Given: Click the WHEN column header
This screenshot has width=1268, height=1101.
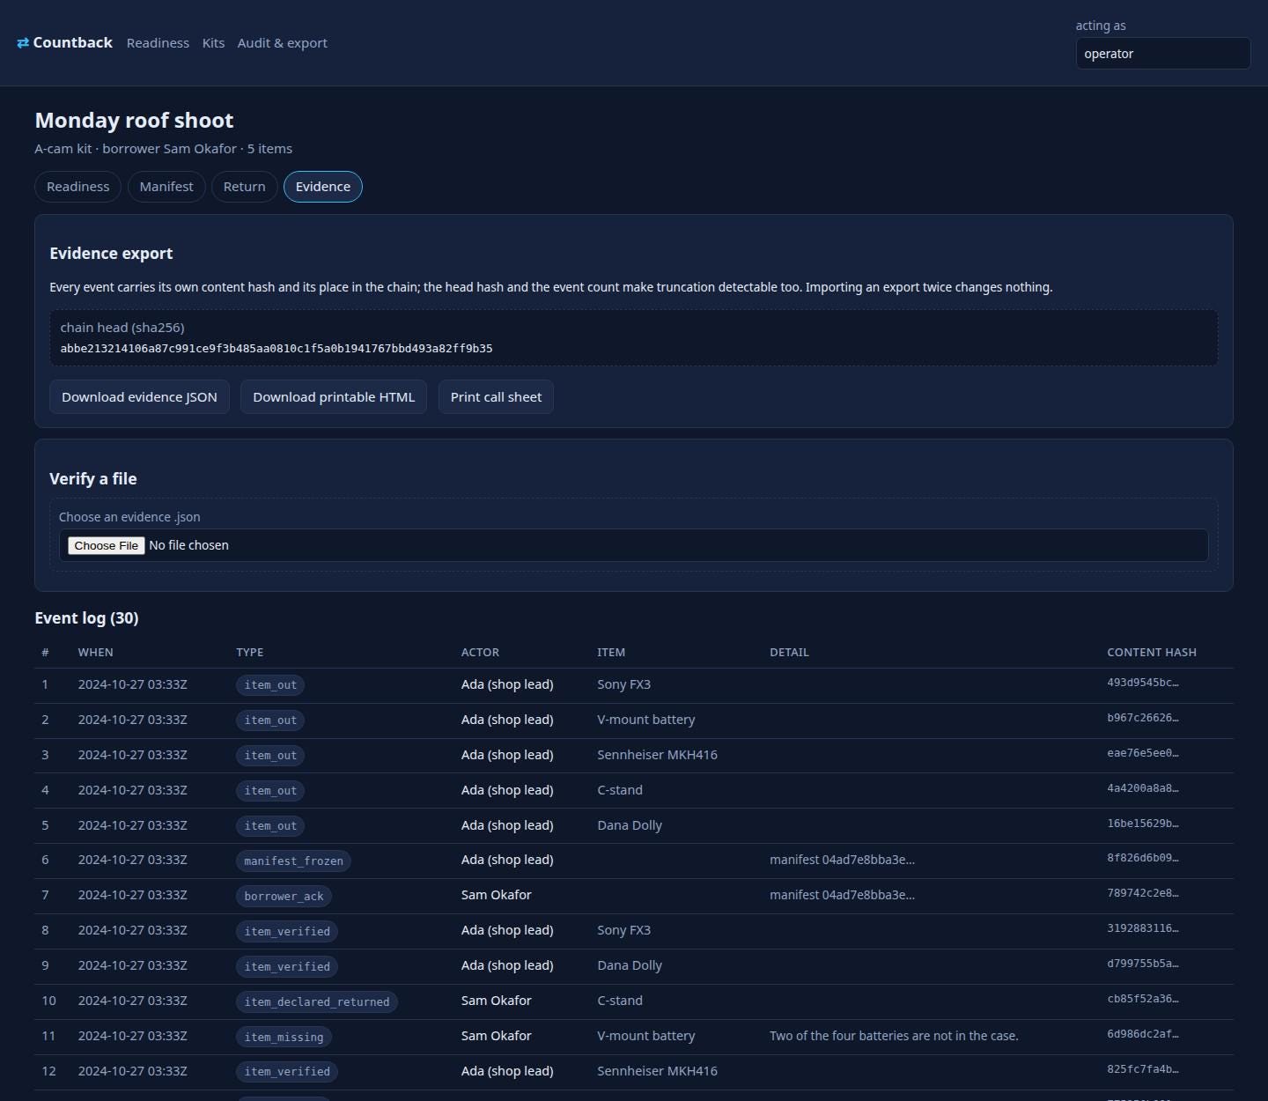Looking at the screenshot, I should pos(96,653).
